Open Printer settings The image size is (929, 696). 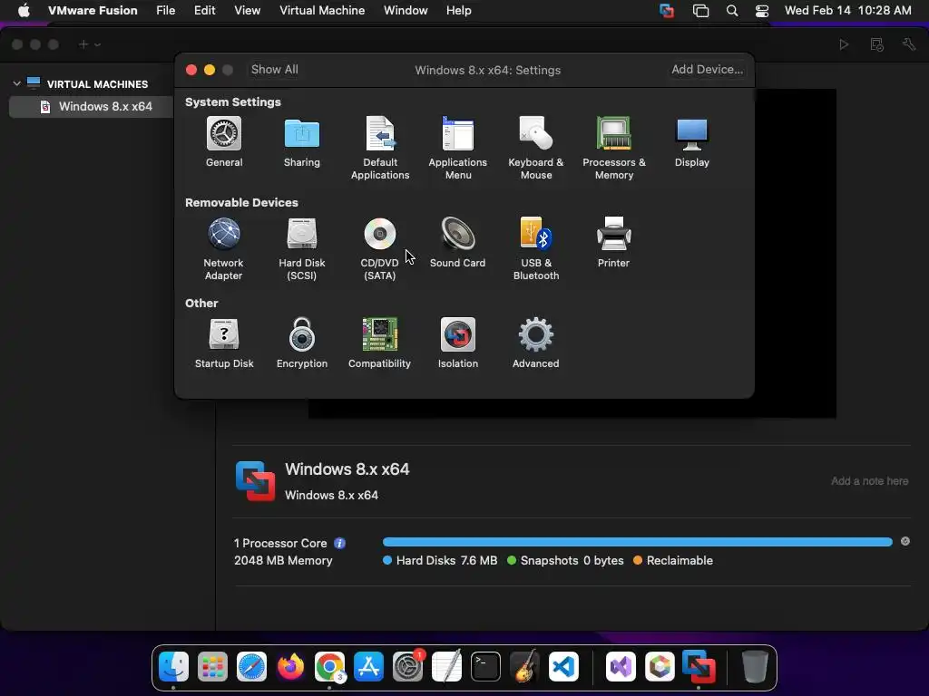coord(613,243)
